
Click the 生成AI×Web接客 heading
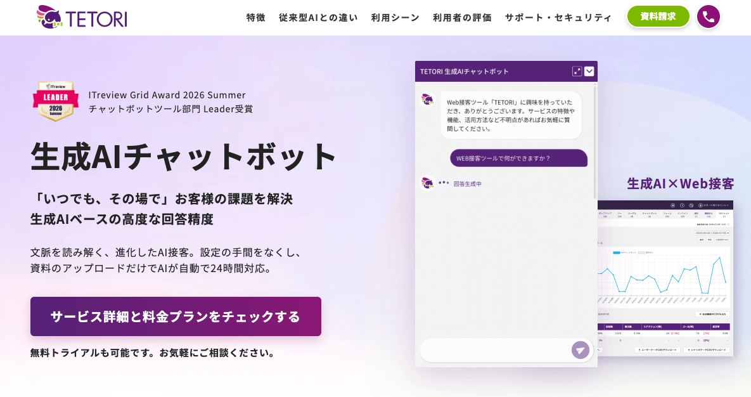coord(680,184)
